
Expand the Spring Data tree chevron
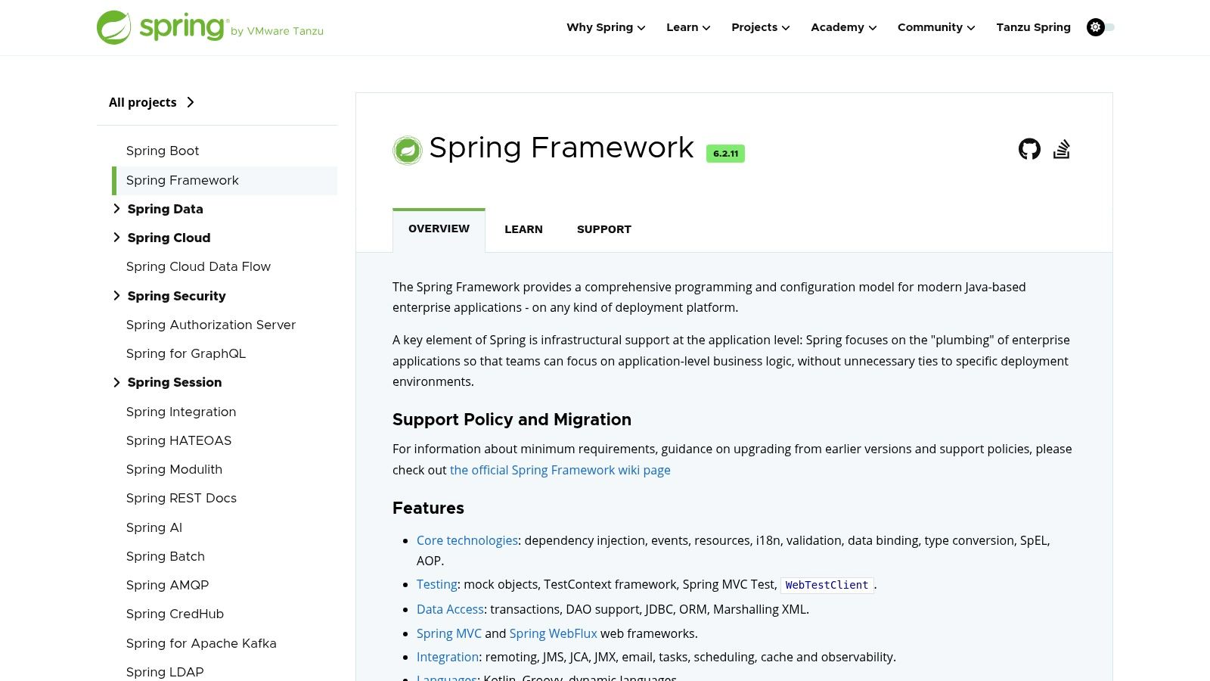[116, 209]
